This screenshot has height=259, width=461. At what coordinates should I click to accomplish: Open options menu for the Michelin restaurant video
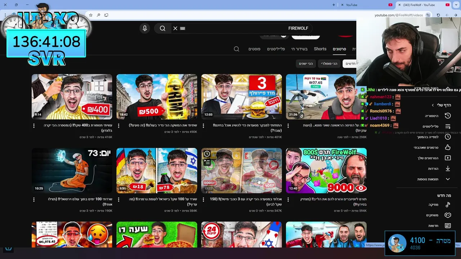203,199
